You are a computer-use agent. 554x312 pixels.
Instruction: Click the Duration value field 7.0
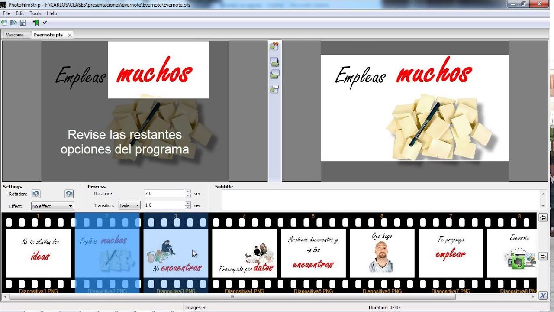[164, 194]
